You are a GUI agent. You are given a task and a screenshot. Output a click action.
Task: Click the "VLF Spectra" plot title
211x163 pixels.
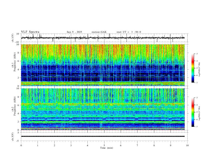click(x=30, y=32)
